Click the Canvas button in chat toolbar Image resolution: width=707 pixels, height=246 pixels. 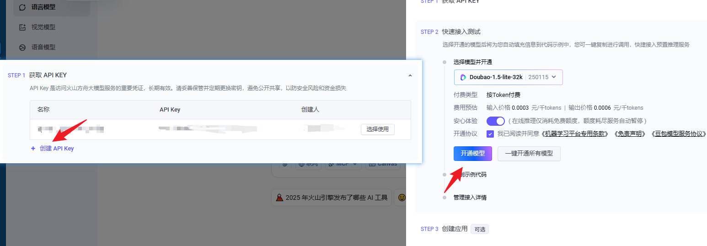[x=382, y=166]
